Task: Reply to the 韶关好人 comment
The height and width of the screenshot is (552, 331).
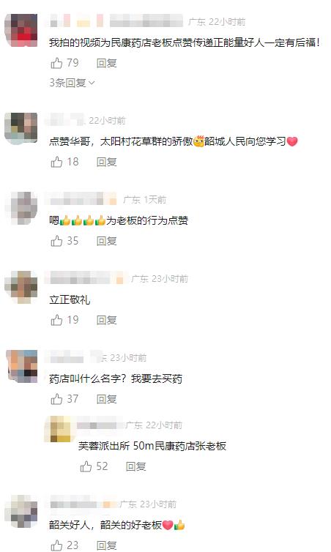Action: tap(107, 545)
